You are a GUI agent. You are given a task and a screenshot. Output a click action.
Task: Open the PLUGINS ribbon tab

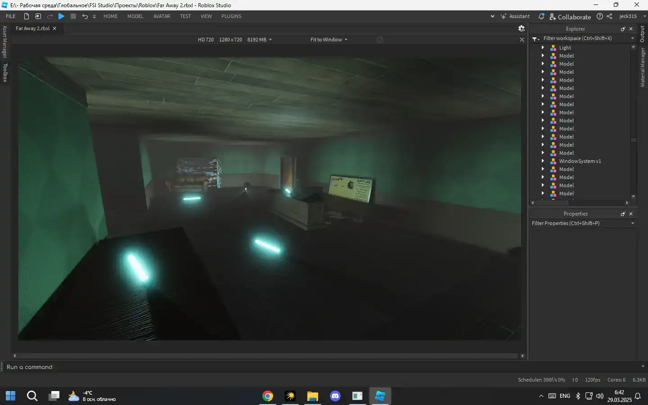coord(231,16)
